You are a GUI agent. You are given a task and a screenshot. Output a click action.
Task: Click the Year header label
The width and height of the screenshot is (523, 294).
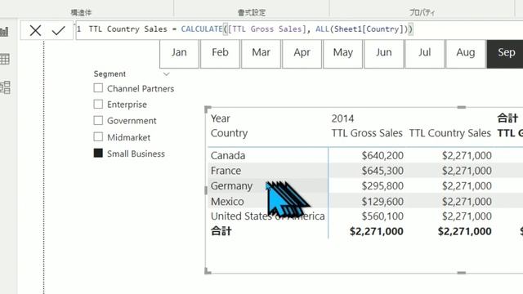(x=220, y=118)
